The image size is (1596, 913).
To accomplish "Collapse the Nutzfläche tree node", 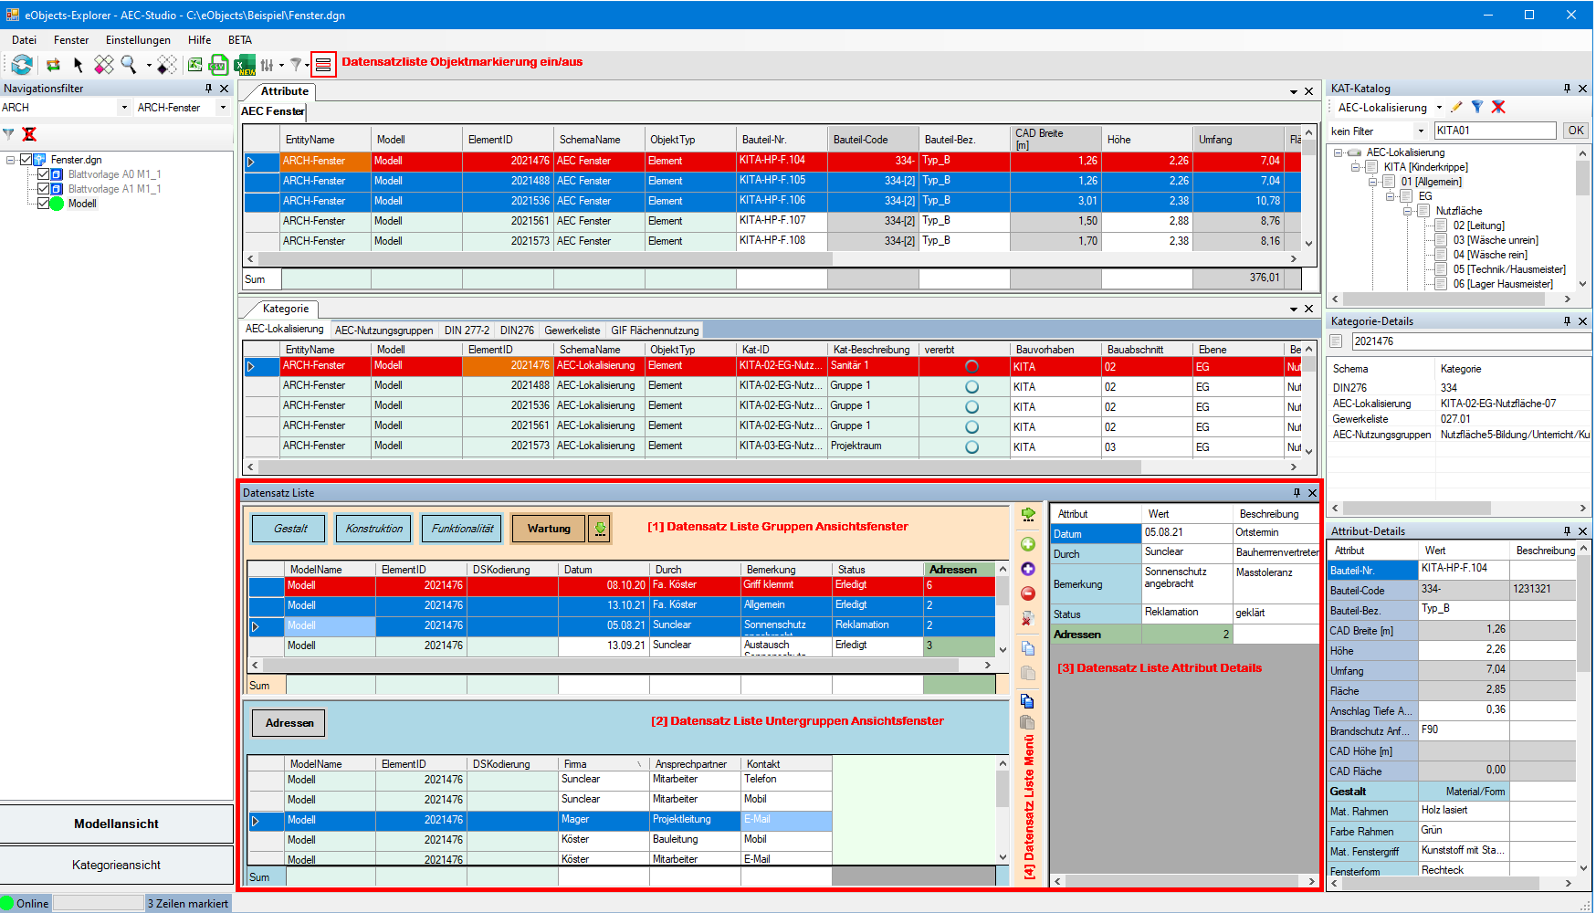I will point(1407,211).
